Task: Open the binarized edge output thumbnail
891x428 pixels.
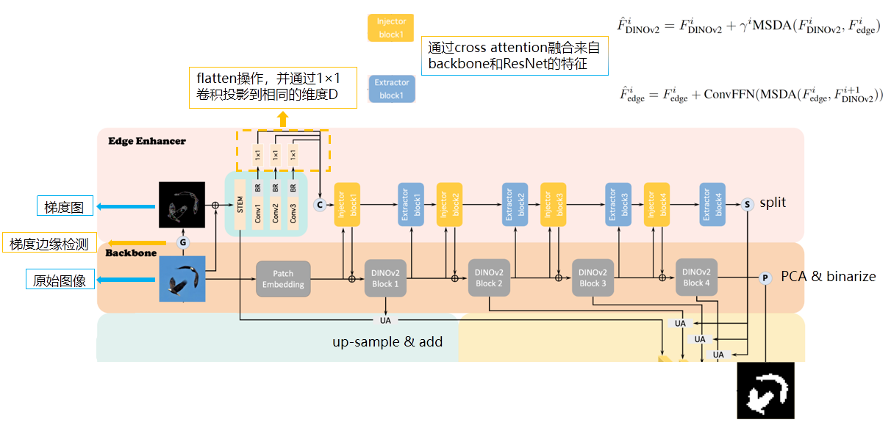Action: 765,390
